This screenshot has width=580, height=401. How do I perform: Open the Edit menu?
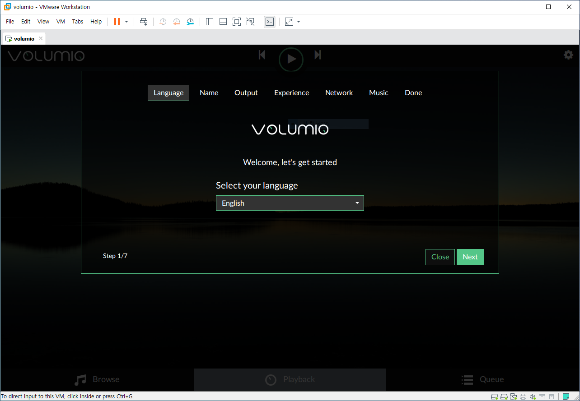(x=26, y=22)
